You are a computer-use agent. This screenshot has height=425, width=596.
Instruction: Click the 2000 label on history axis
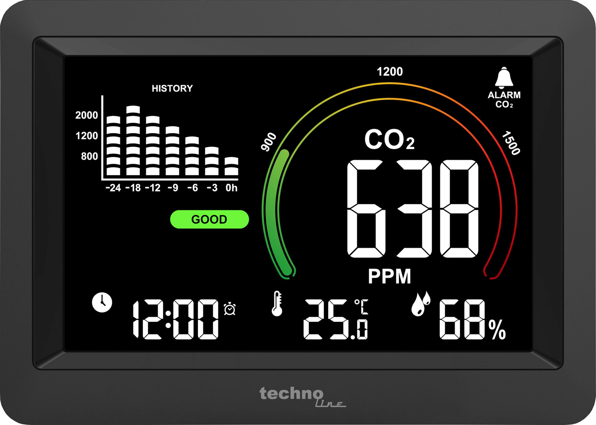[x=87, y=115]
